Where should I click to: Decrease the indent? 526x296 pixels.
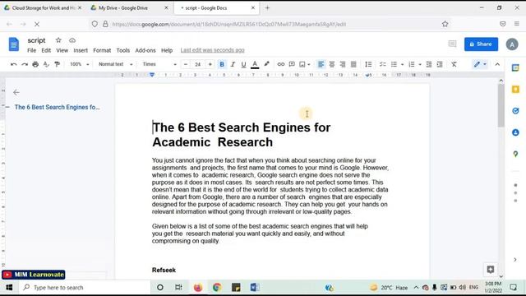pyautogui.click(x=429, y=64)
